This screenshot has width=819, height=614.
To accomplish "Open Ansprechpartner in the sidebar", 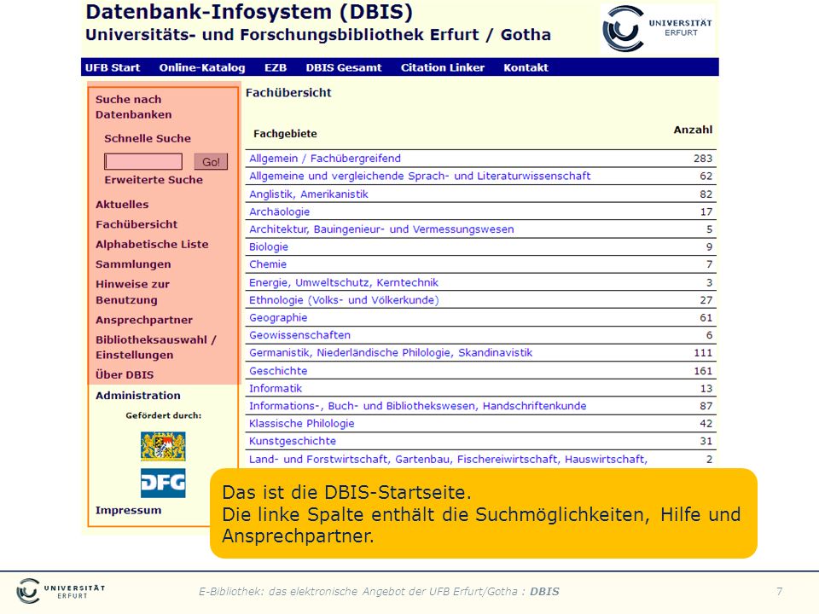I will (x=144, y=320).
